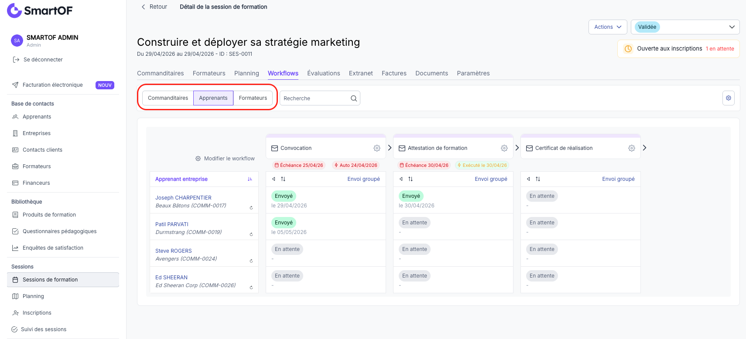Switch to the Workflows tab
Viewport: 746px width, 339px height.
pyautogui.click(x=283, y=73)
